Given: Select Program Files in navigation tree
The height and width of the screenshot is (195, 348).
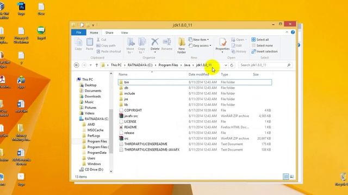Looking at the screenshot, I should (97, 141).
